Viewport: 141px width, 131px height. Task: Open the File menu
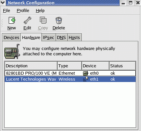point(6,11)
